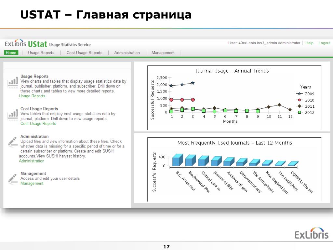Click the Journal of Bibl bar
Screen dimensions: 333x250
pyautogui.click(x=216, y=161)
